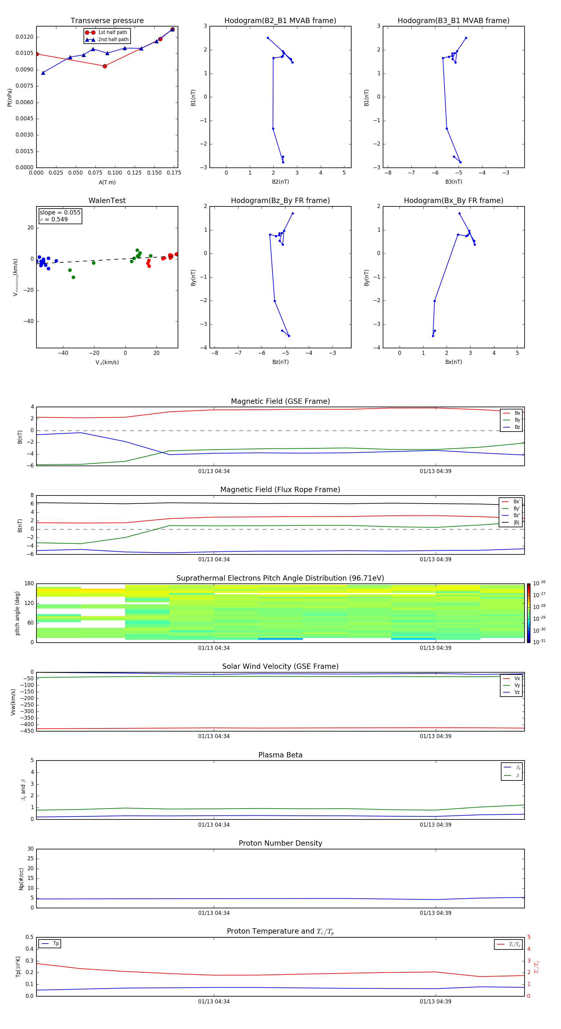Click the By entry in GSE magnetic field legend

[511, 420]
